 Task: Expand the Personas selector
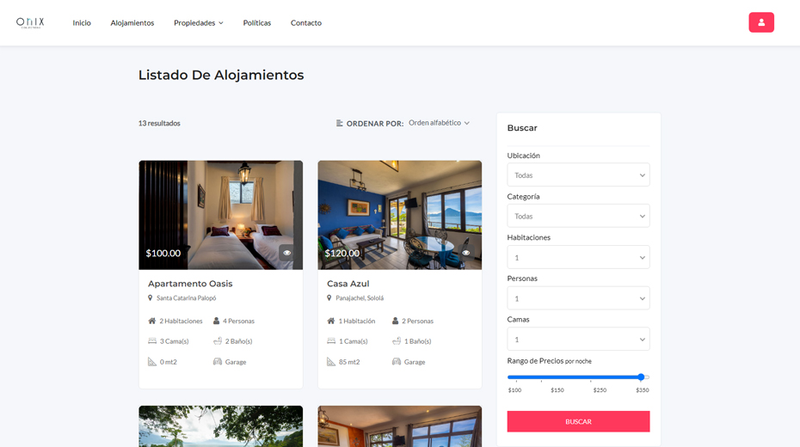click(x=578, y=298)
